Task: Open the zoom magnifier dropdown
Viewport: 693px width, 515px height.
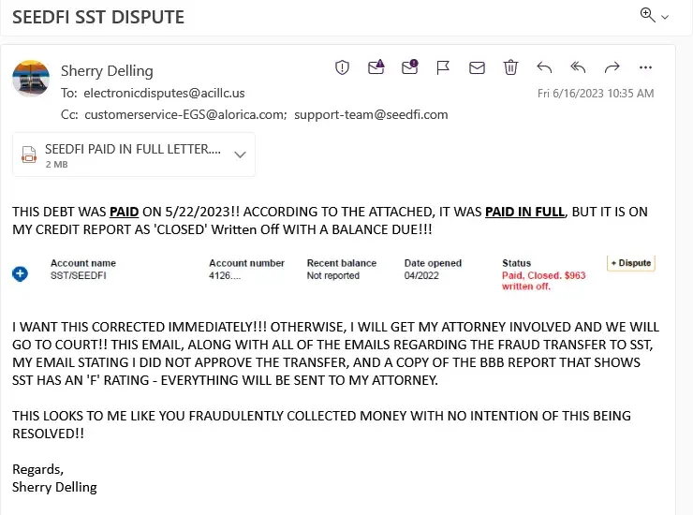Action: (654, 15)
